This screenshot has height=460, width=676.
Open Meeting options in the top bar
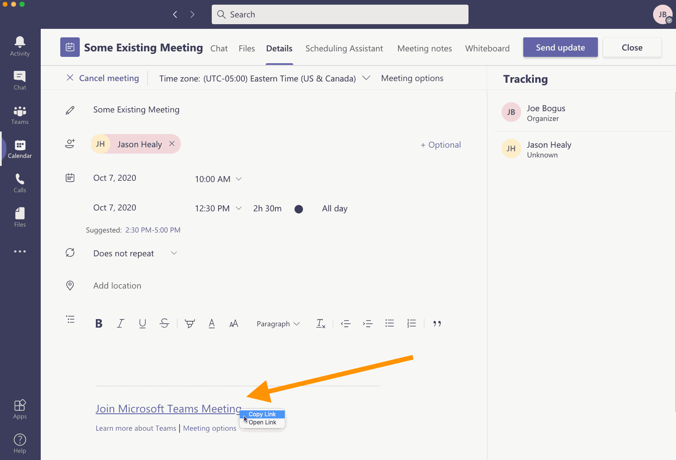[412, 78]
